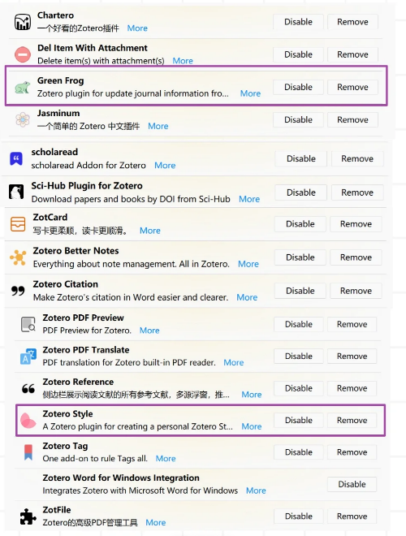Disable the Jasminum plugin
This screenshot has width=406, height=536.
(x=298, y=119)
